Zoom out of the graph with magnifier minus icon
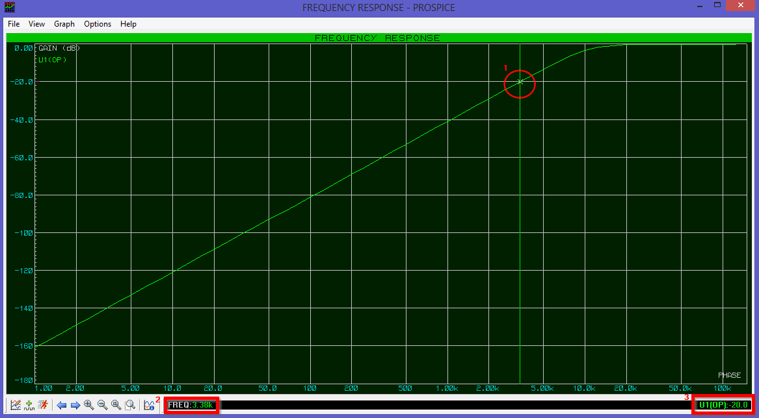 click(x=101, y=406)
